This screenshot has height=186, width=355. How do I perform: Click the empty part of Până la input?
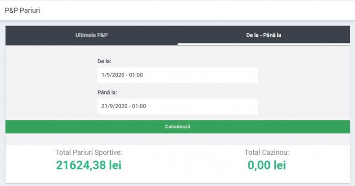pyautogui.click(x=202, y=106)
